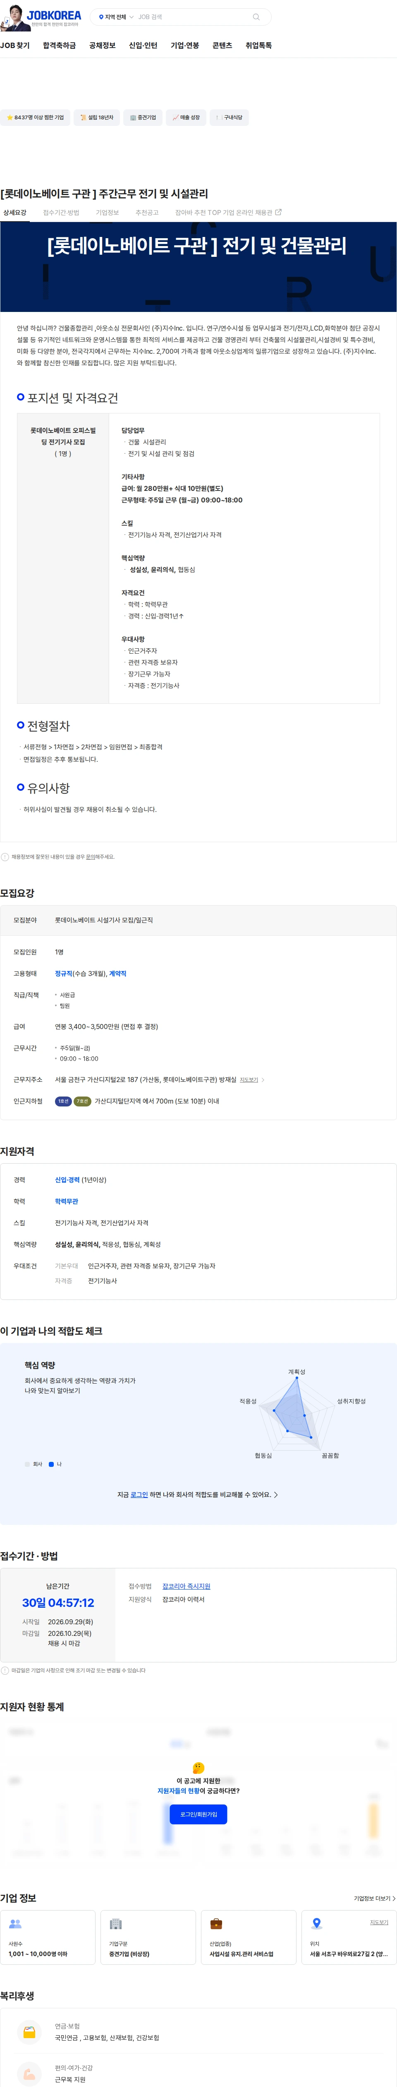Click the 학력무관 education link
This screenshot has width=397, height=2087.
tap(66, 1201)
